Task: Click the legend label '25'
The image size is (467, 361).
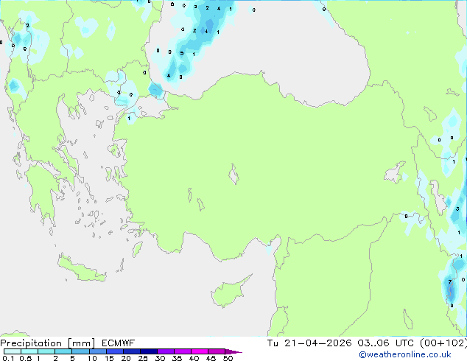Action: tap(143, 358)
